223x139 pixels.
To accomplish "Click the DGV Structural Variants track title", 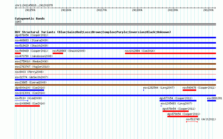I will (x=93, y=32).
